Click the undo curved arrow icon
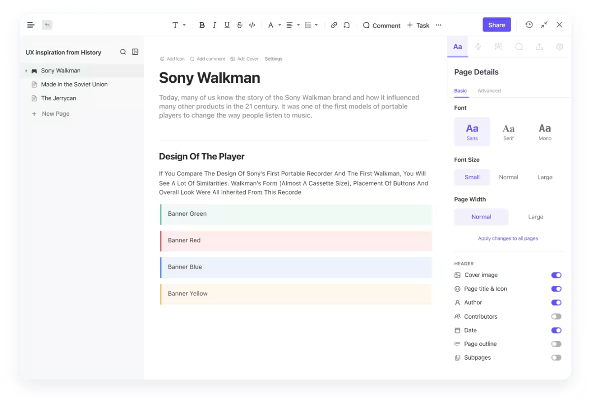 point(347,25)
